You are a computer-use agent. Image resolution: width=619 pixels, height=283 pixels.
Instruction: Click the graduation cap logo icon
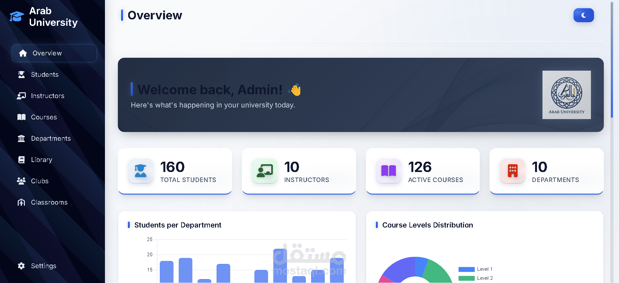pyautogui.click(x=17, y=16)
